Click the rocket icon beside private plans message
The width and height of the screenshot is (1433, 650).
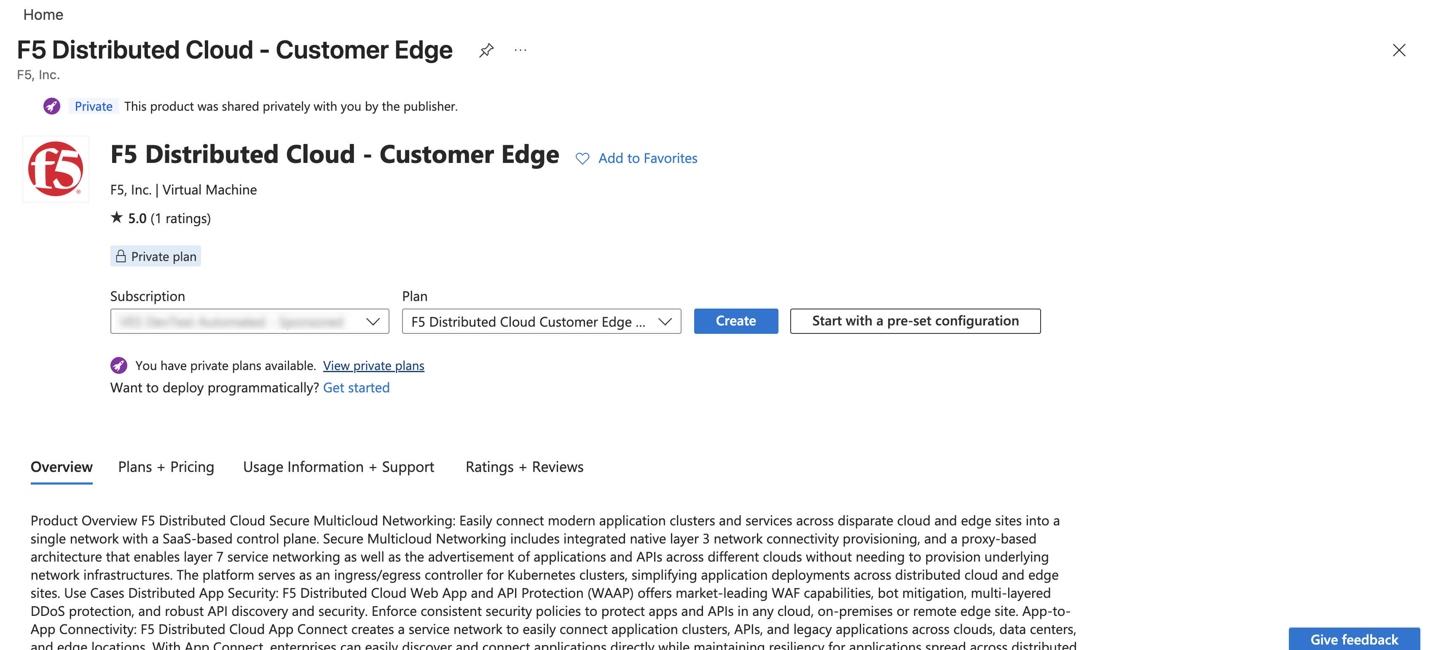click(x=118, y=365)
